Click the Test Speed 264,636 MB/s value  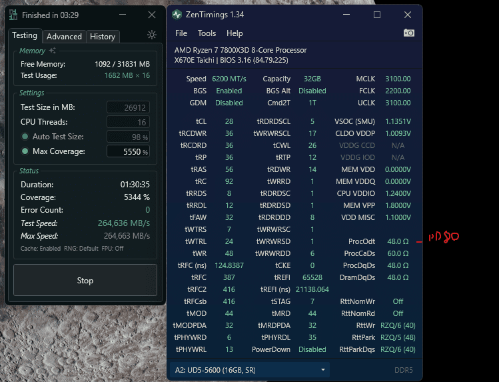pos(124,223)
